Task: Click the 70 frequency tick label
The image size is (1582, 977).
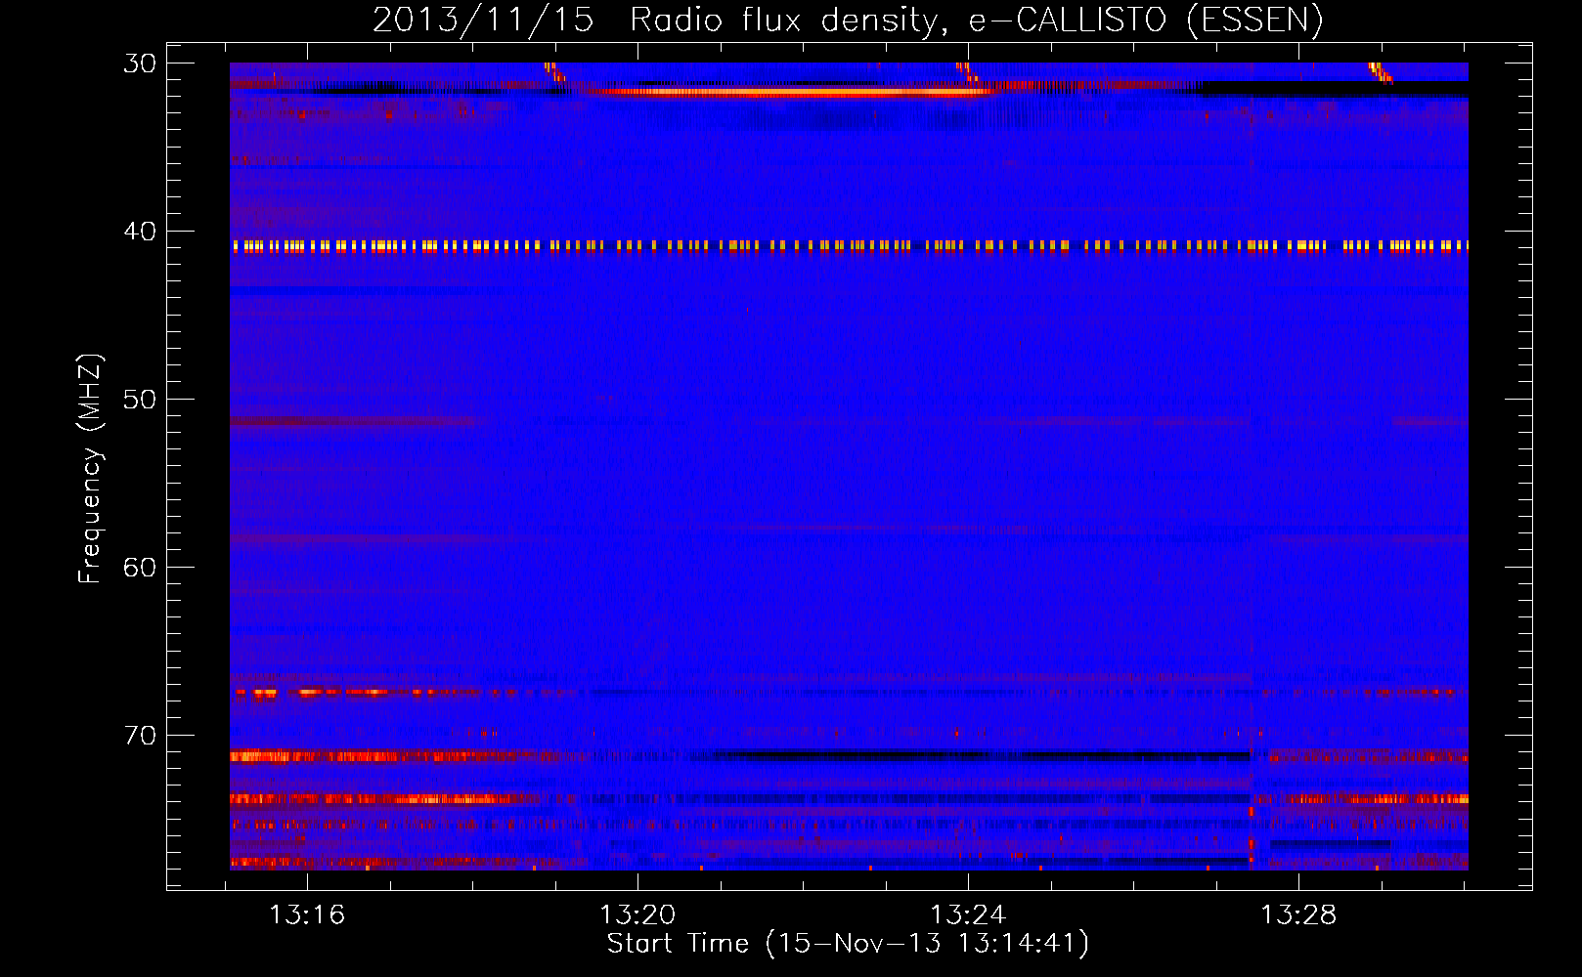Action: [x=140, y=736]
